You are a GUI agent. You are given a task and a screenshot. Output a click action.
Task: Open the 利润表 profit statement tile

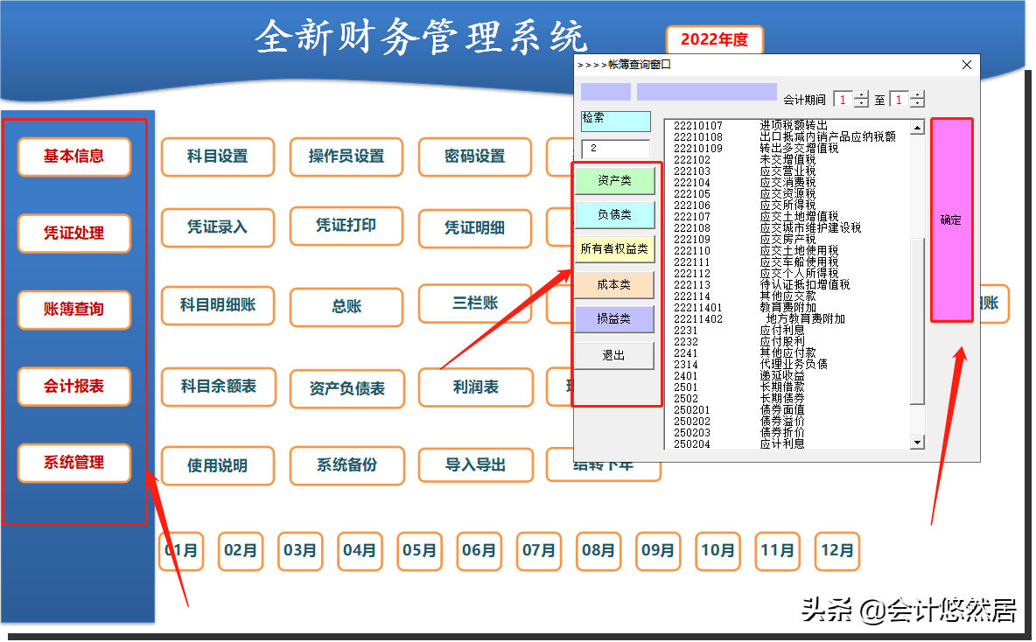[476, 388]
